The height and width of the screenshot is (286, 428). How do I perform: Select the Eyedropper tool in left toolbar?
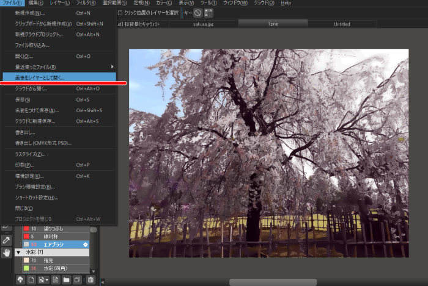click(7, 239)
